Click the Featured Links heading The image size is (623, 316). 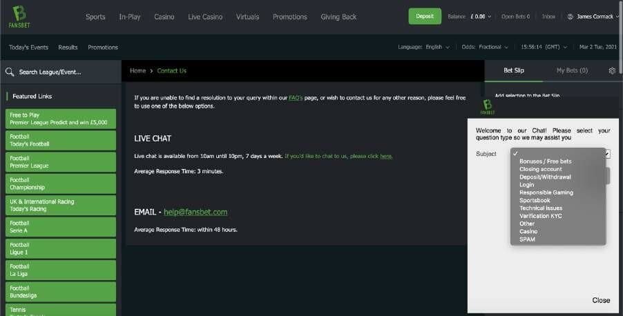pyautogui.click(x=32, y=96)
